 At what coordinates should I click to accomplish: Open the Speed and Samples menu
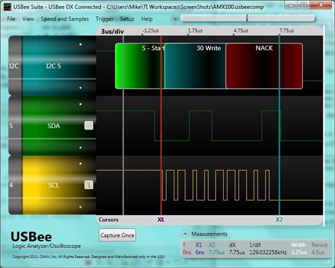(x=65, y=19)
